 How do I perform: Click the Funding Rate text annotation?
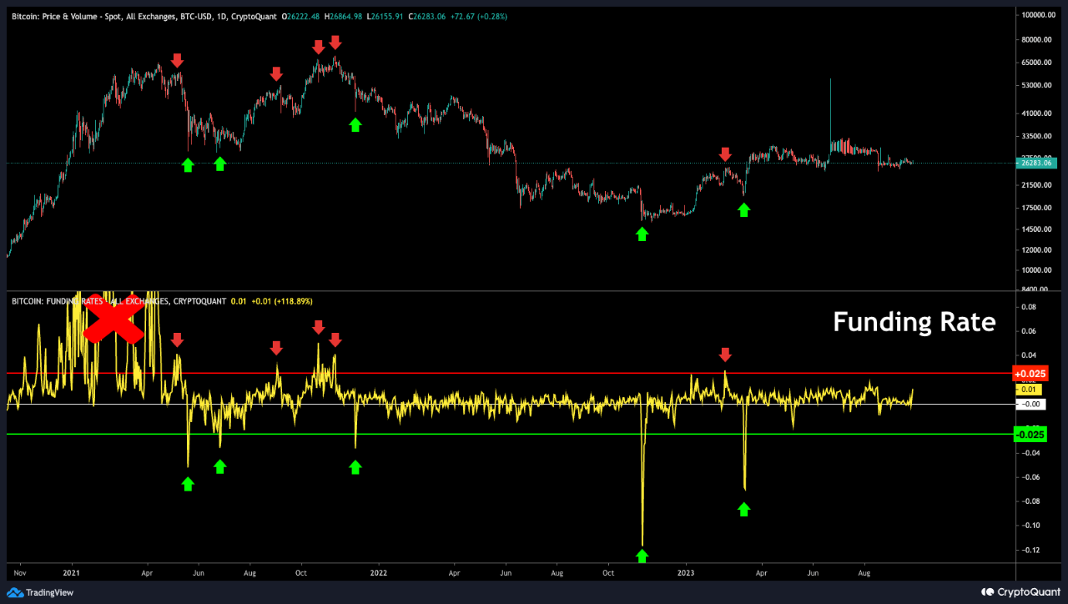[914, 322]
